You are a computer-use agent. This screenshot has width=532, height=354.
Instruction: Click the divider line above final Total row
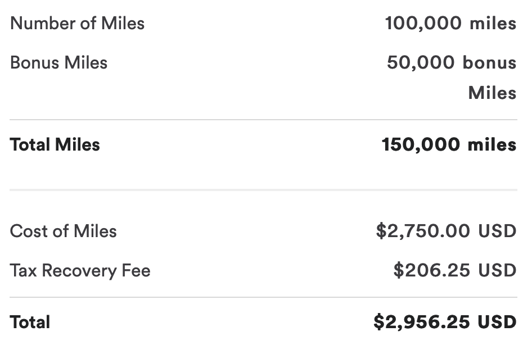click(263, 297)
